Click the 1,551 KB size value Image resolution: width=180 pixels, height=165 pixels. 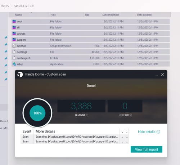tap(95, 58)
